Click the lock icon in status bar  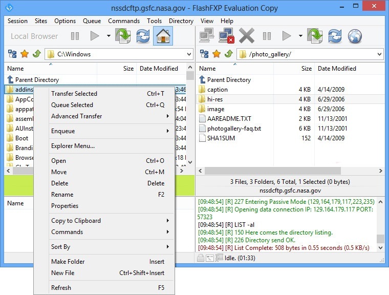click(x=201, y=258)
